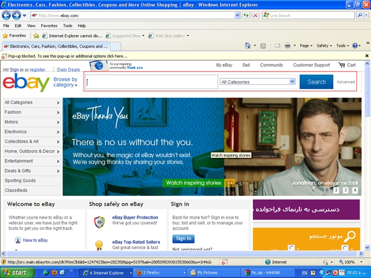
Task: Open the Browse by category dropdown
Action: coord(66,82)
